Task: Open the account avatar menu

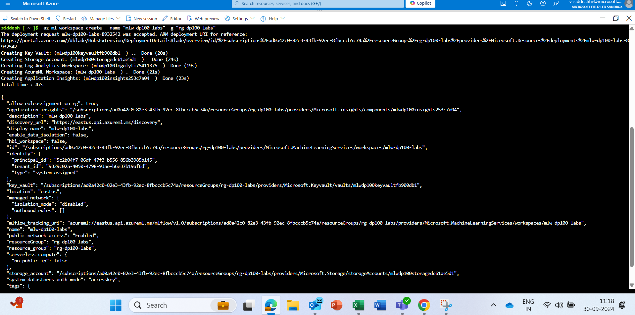Action: click(x=629, y=4)
